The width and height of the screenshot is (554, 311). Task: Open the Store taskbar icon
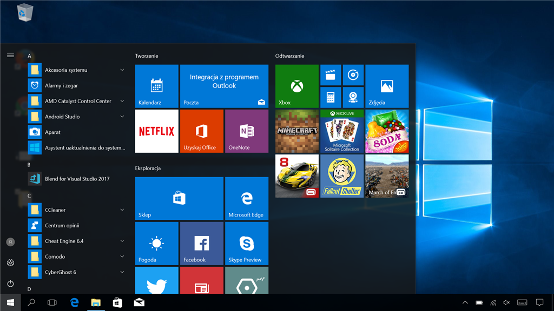(x=117, y=302)
